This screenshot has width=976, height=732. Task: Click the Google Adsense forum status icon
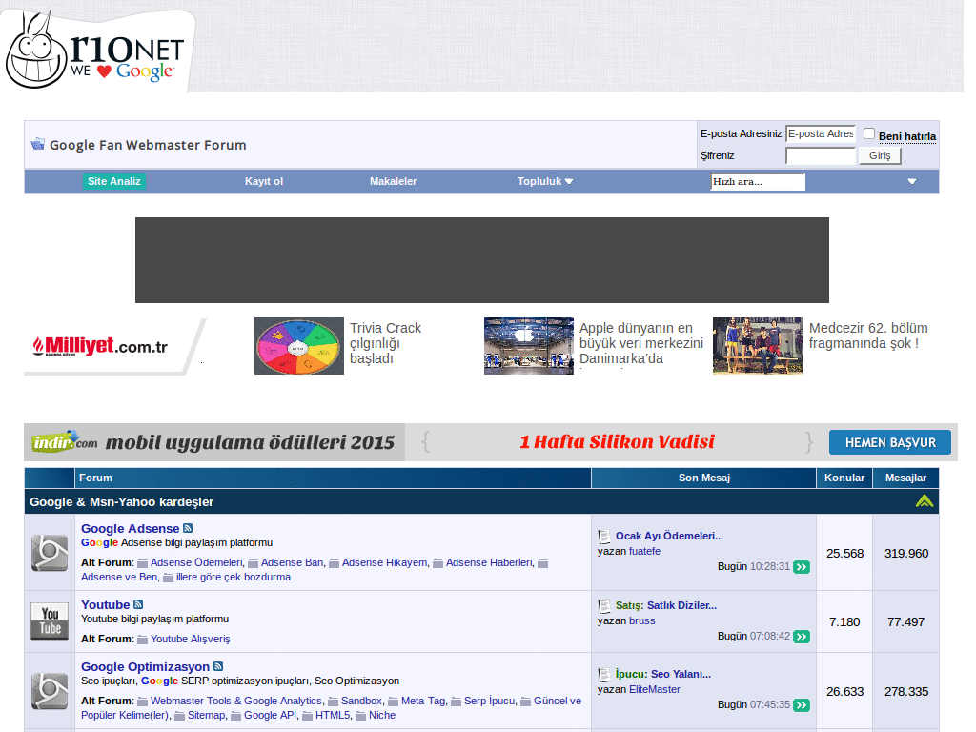click(50, 552)
